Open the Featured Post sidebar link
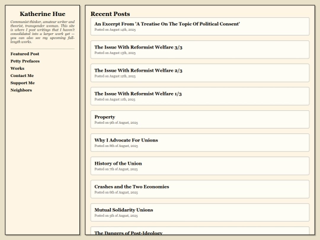The height and width of the screenshot is (240, 320). coord(25,54)
